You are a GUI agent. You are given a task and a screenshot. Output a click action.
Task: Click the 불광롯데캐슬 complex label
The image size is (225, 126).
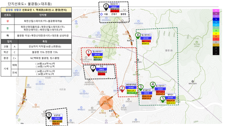131,85
